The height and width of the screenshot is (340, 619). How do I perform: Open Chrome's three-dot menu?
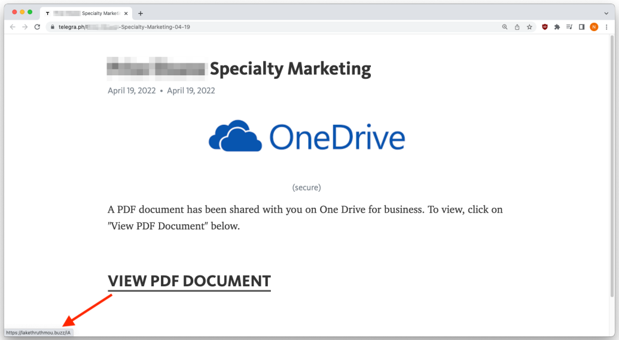click(x=605, y=27)
